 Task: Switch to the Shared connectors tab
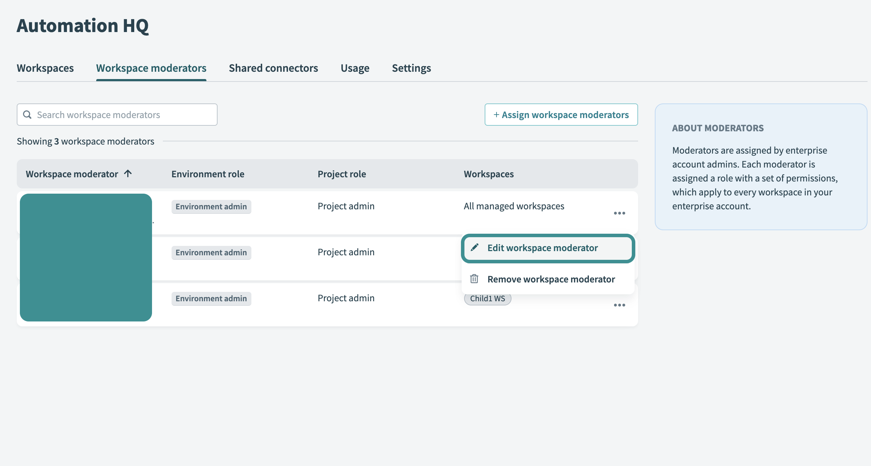click(x=273, y=68)
